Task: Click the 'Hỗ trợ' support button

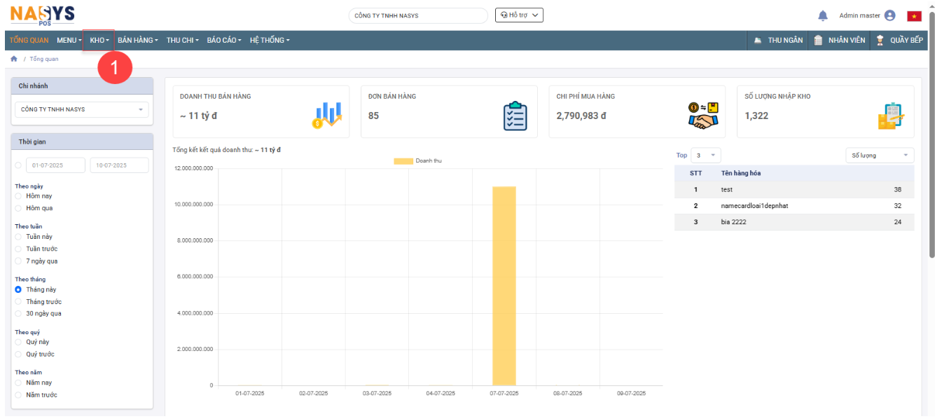Action: point(519,15)
